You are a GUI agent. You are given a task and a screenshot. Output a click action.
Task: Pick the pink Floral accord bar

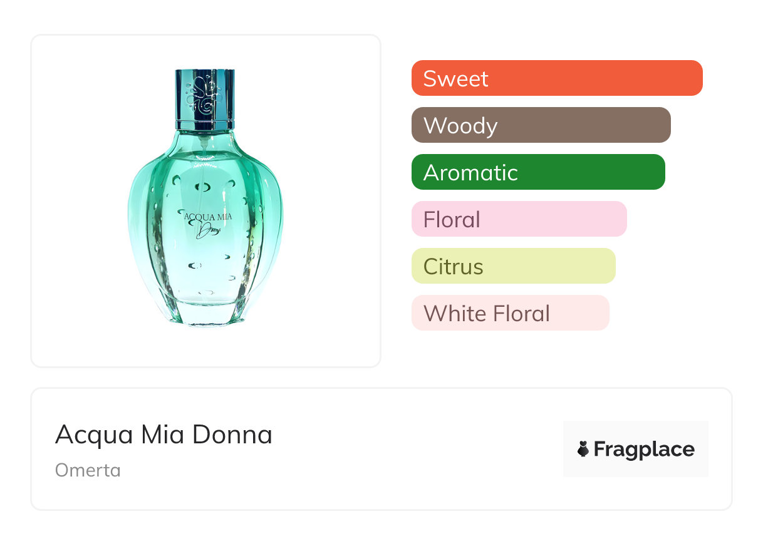[x=519, y=219]
